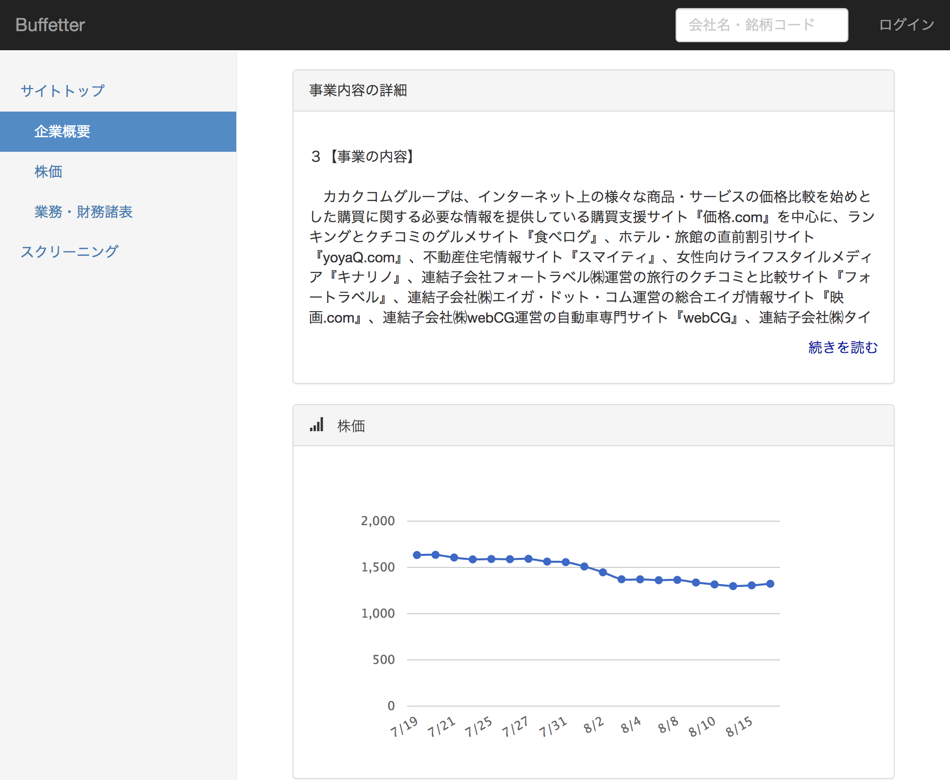Image resolution: width=950 pixels, height=780 pixels.
Task: Open 業務・財務諸表 in sidebar
Action: tap(83, 212)
